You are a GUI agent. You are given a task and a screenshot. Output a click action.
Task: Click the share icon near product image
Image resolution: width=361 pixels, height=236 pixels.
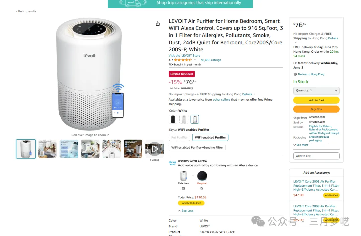pos(158,24)
